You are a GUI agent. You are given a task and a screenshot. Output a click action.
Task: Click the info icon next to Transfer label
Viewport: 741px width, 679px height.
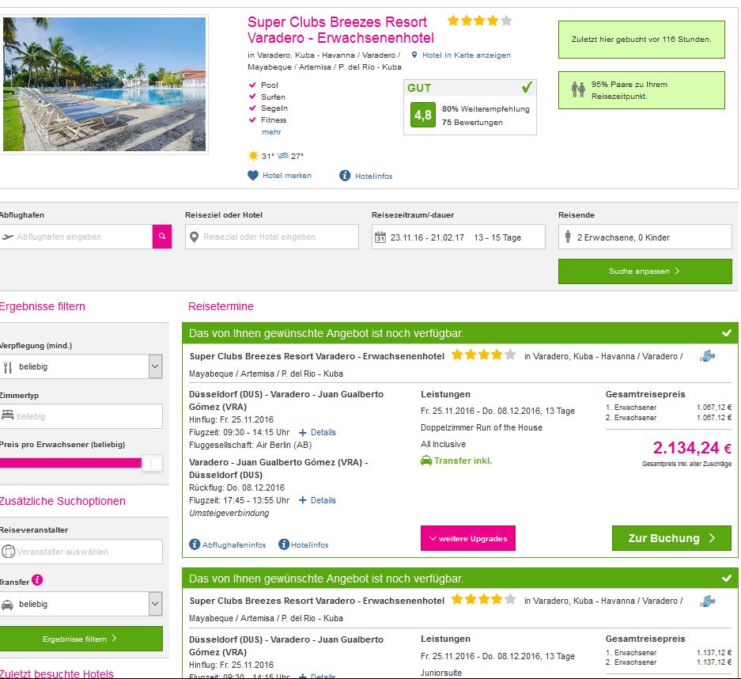click(x=37, y=580)
